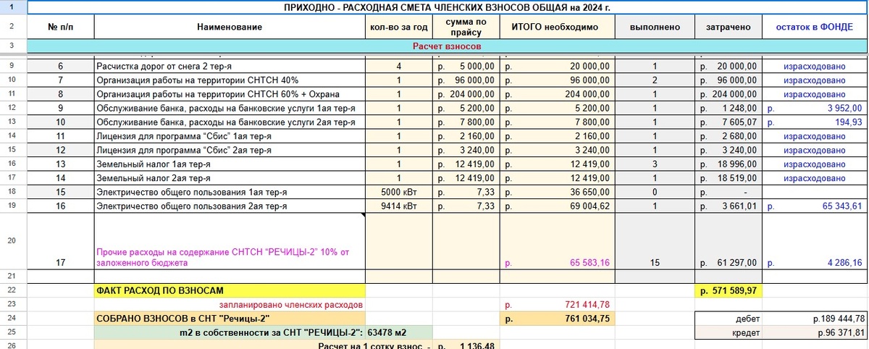Select collected total 761 034,75

[557, 318]
